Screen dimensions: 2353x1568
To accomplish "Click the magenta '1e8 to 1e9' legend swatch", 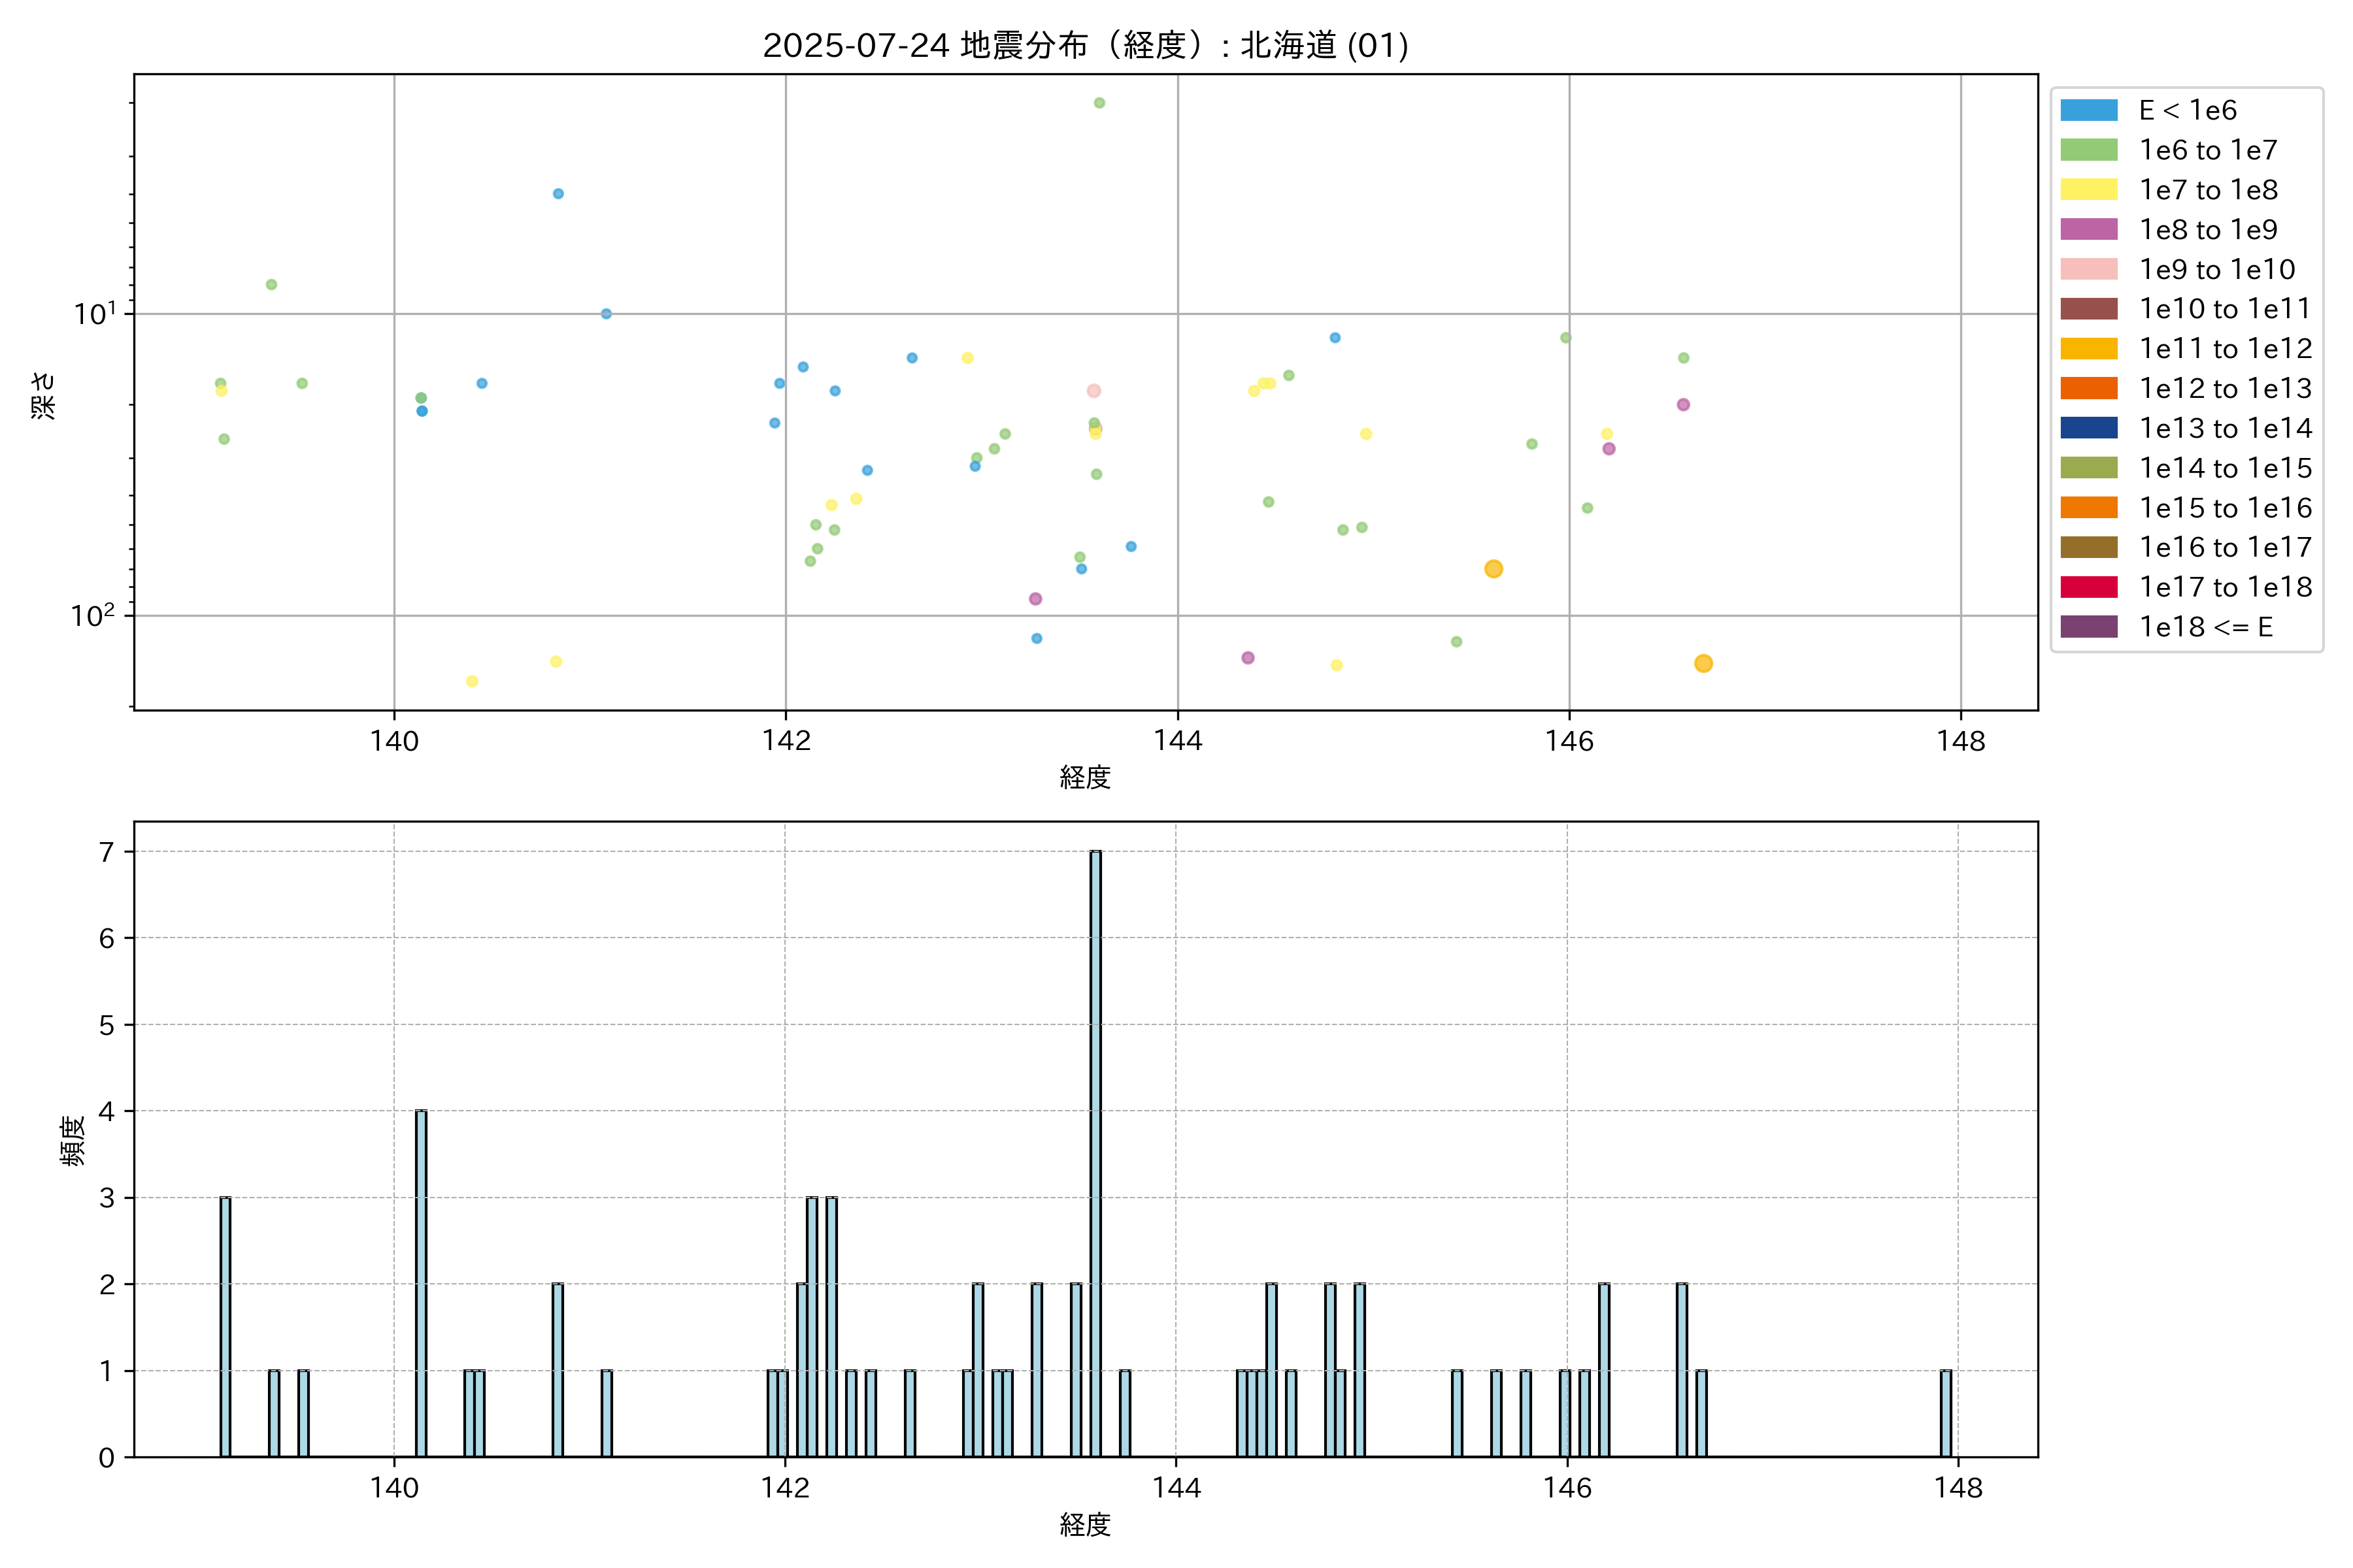I will coord(2088,229).
